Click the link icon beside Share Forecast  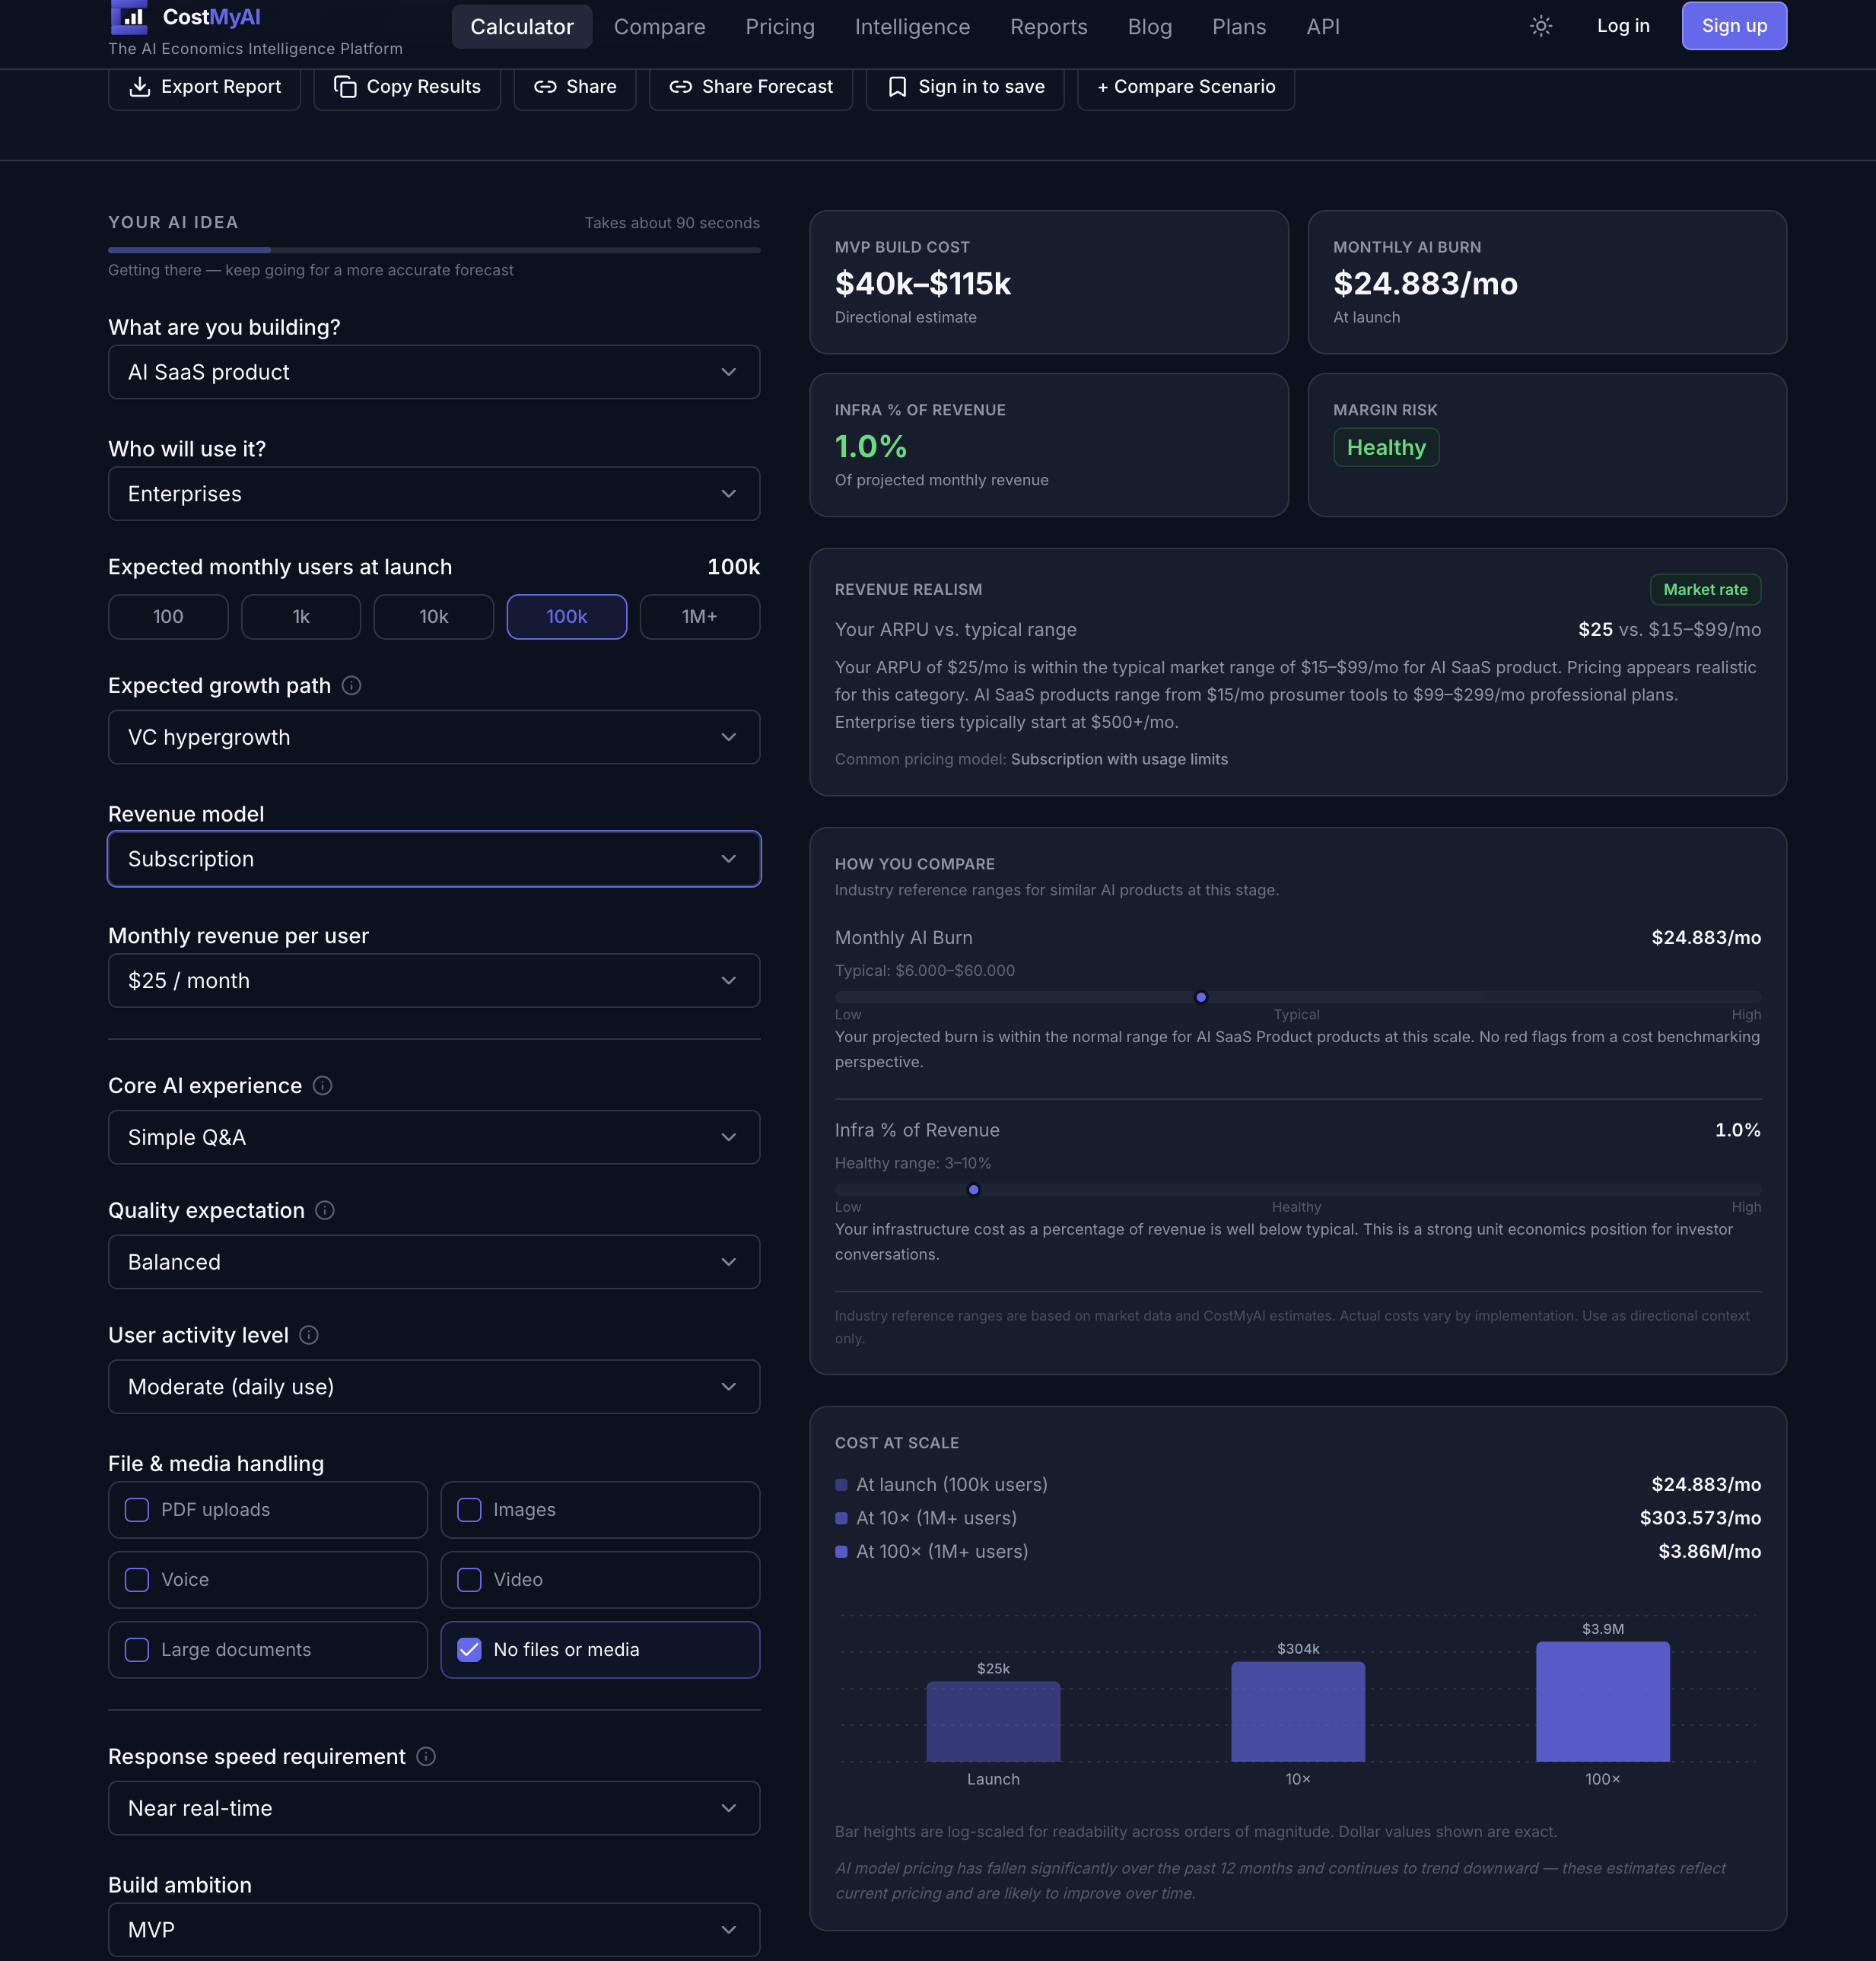681,87
